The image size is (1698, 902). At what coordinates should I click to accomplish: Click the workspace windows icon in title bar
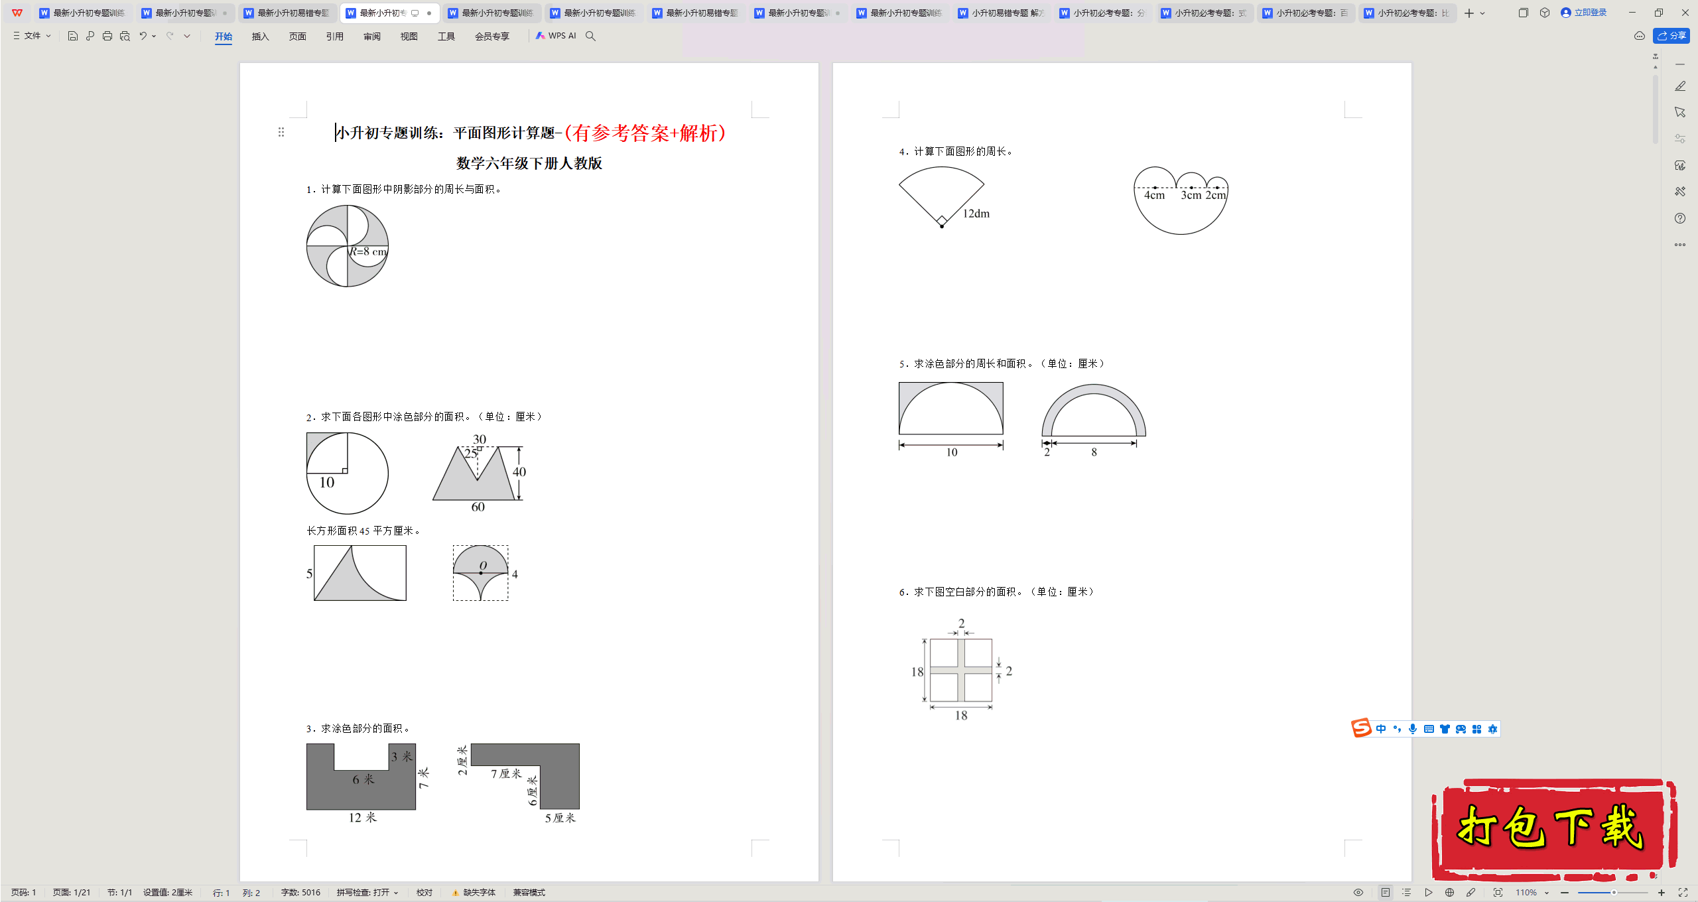1523,13
